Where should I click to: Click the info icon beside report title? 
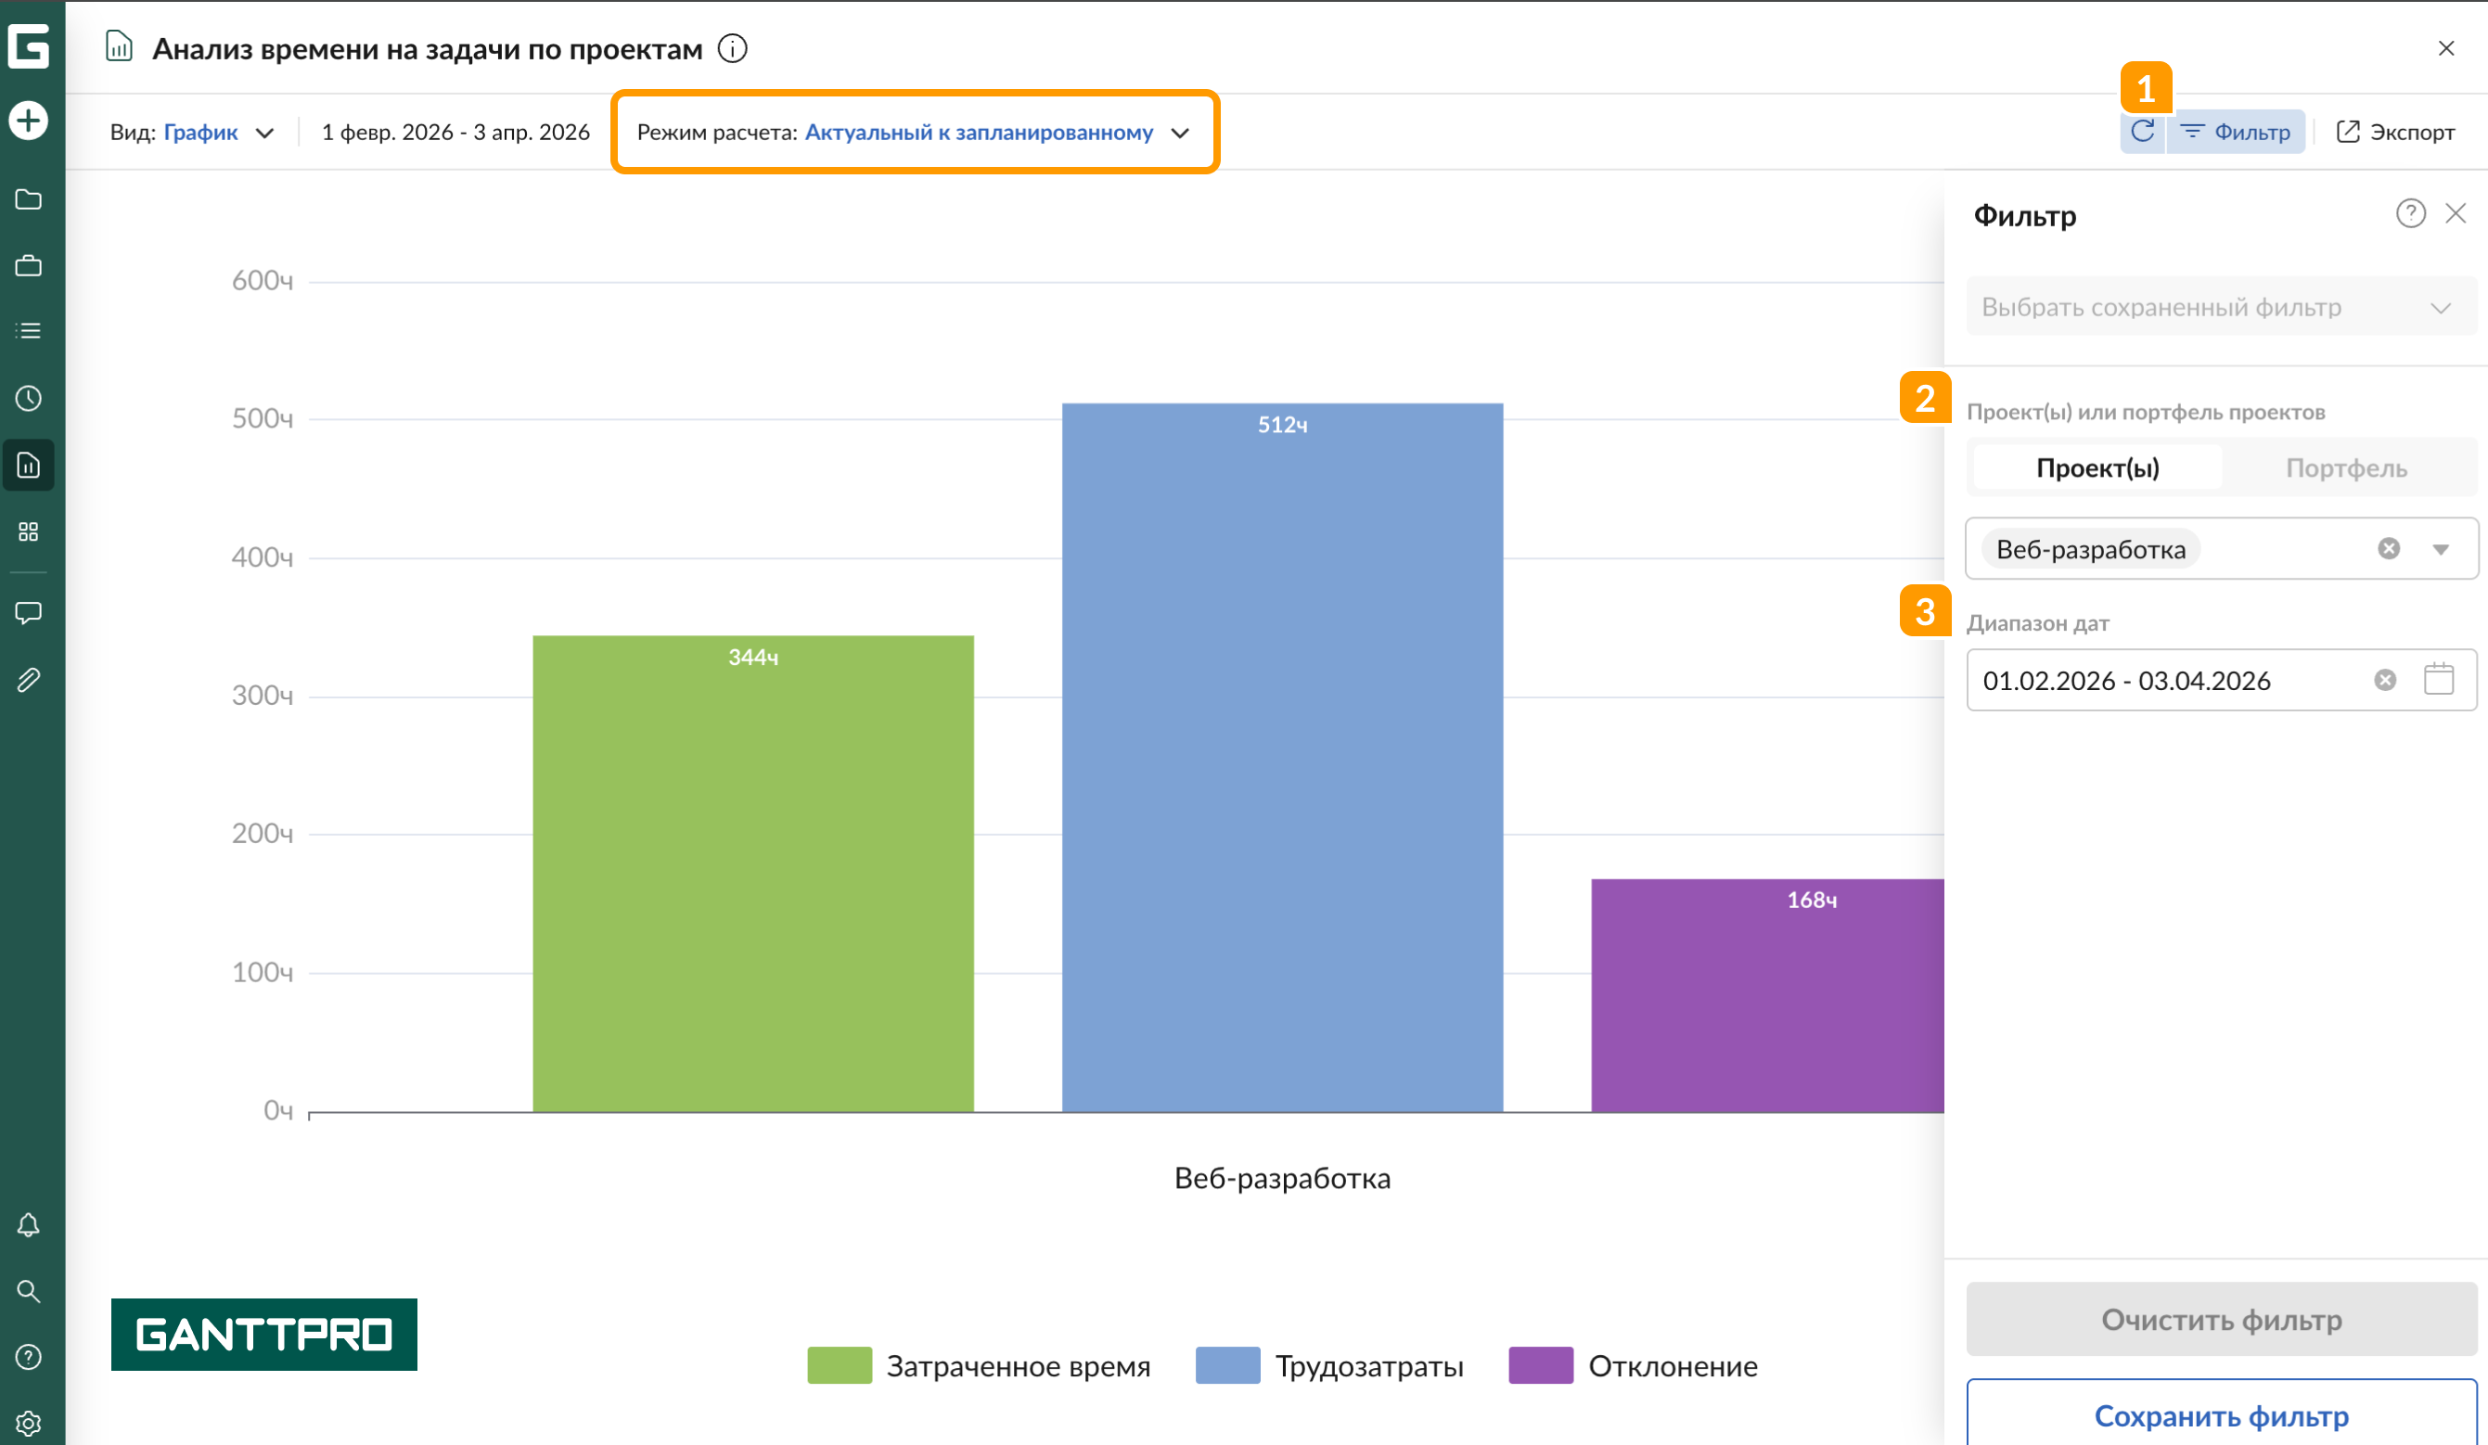[x=733, y=48]
